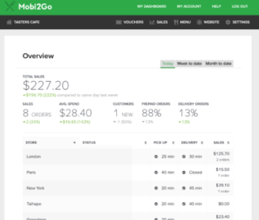Click Paris's $15.50 sales value
This screenshot has width=259, height=220.
[x=223, y=169]
